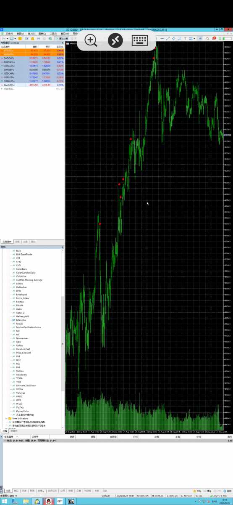Click the icon beside the WPR indicator

[13, 400]
